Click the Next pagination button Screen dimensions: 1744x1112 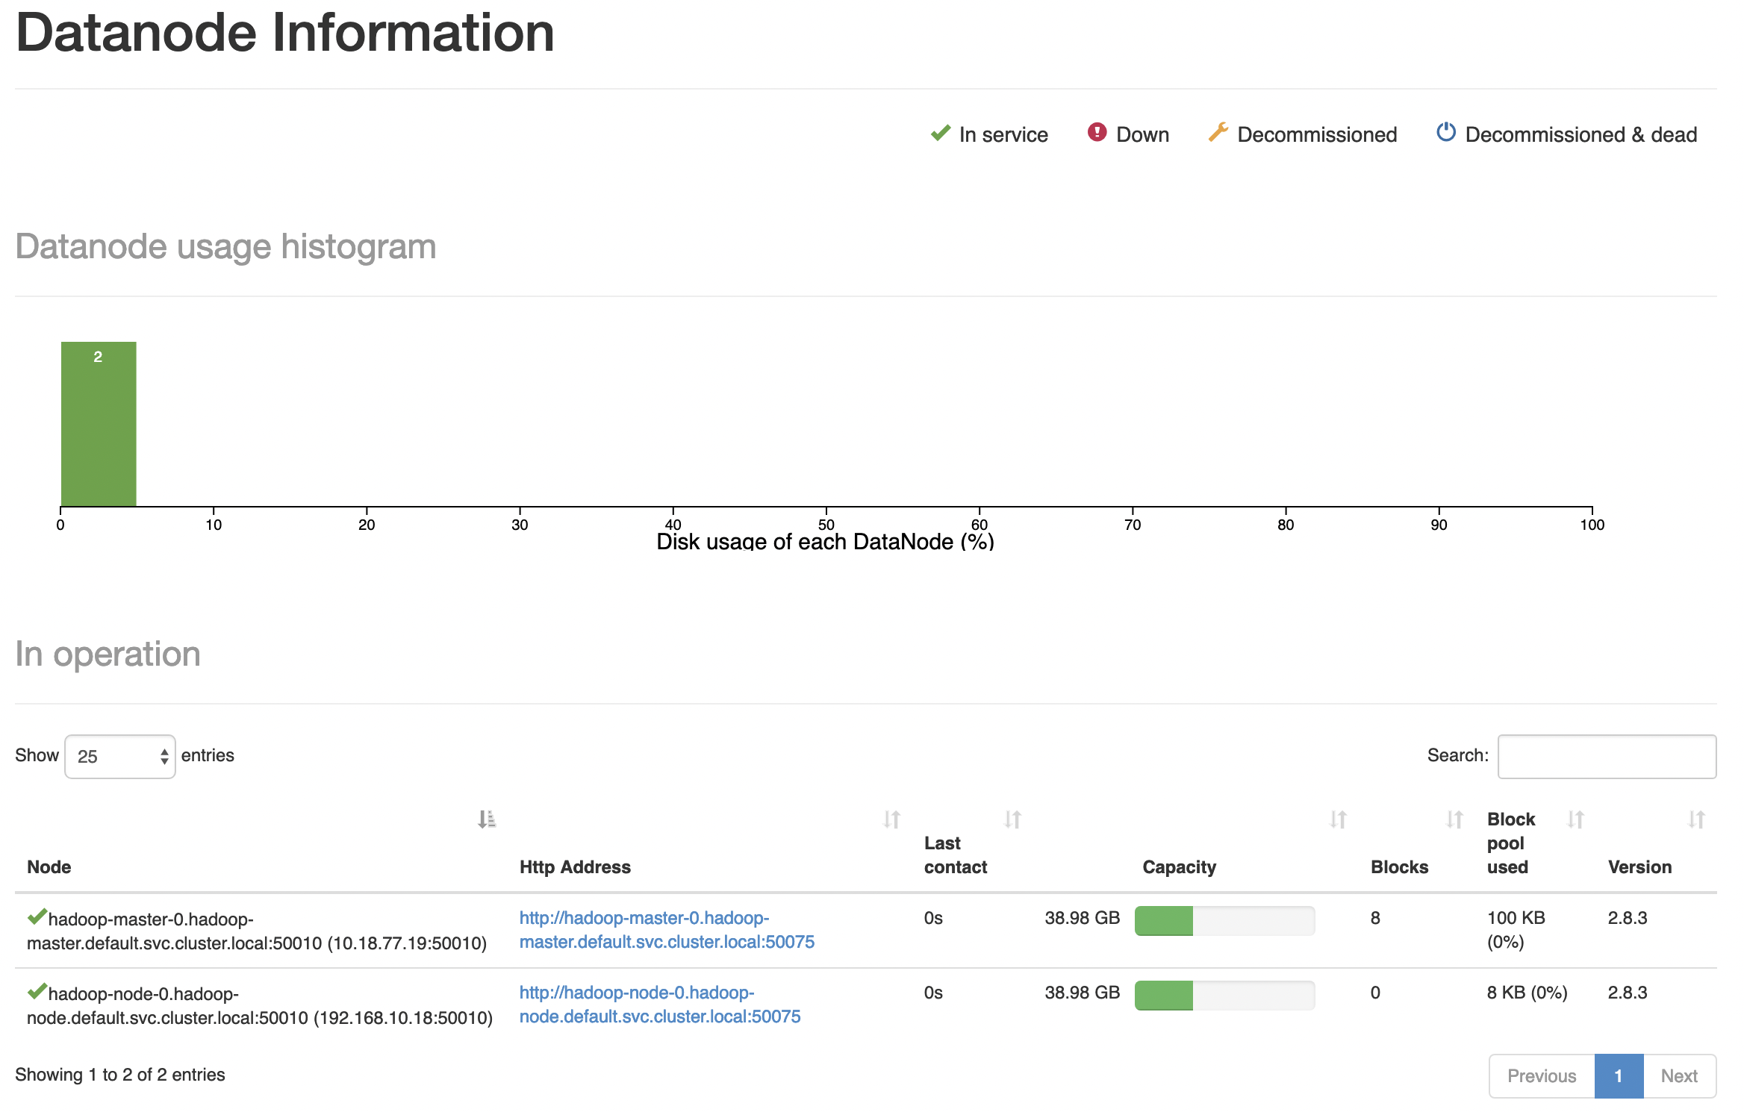pos(1679,1076)
